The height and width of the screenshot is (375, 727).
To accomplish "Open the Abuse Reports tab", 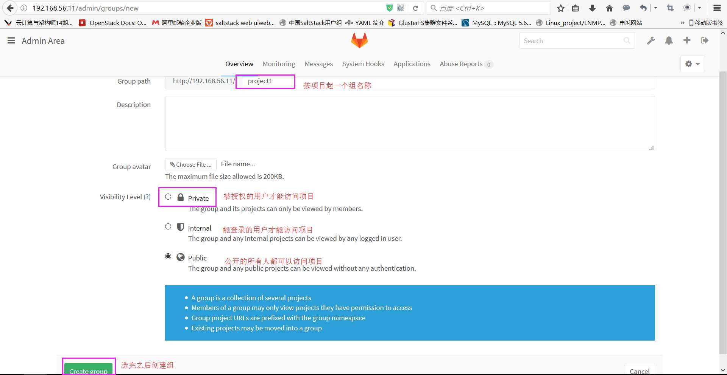I will pyautogui.click(x=466, y=64).
